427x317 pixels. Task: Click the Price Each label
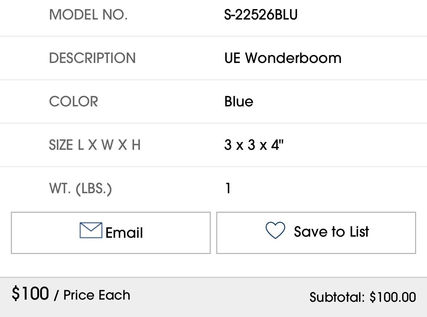(x=97, y=295)
